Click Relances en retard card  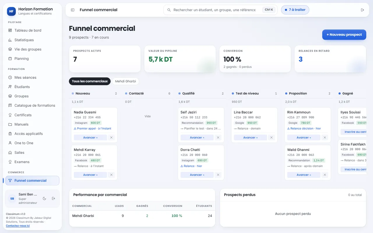pos(330,59)
